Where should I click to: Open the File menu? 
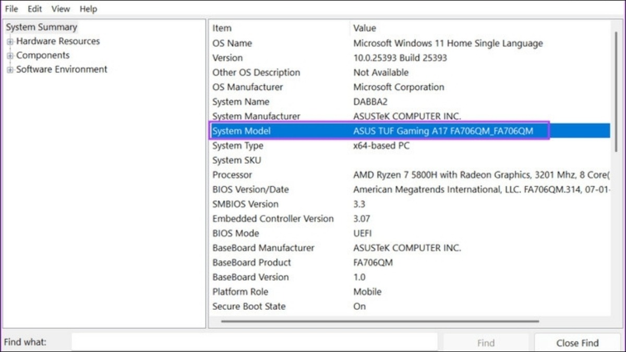(x=11, y=9)
